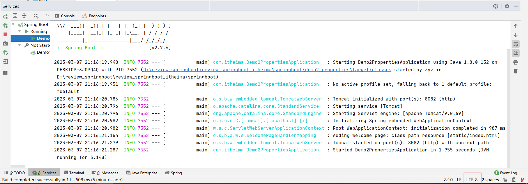Toggle scroll to end of console
This screenshot has height=184, width=528.
pyautogui.click(x=516, y=53)
